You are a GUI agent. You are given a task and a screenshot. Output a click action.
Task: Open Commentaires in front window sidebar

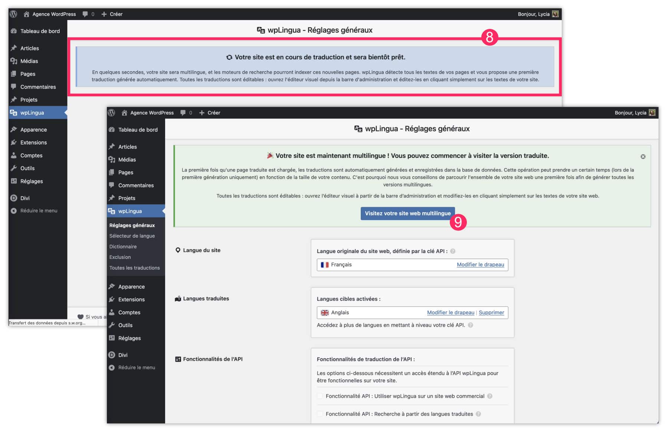[x=136, y=185]
